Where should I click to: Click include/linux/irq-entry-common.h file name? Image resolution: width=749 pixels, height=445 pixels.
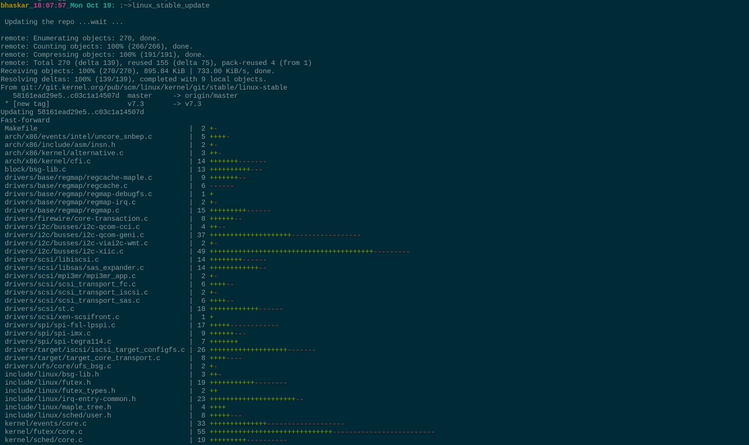(x=70, y=398)
